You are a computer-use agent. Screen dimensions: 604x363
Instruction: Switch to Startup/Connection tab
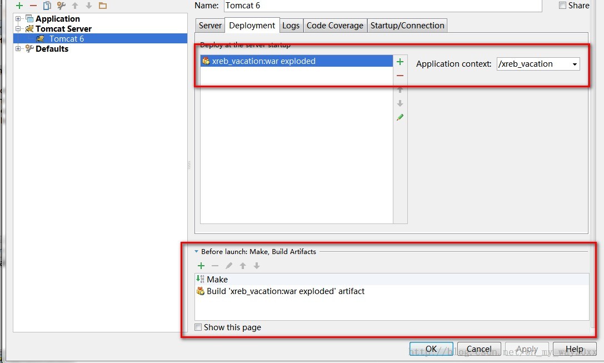[x=407, y=26]
